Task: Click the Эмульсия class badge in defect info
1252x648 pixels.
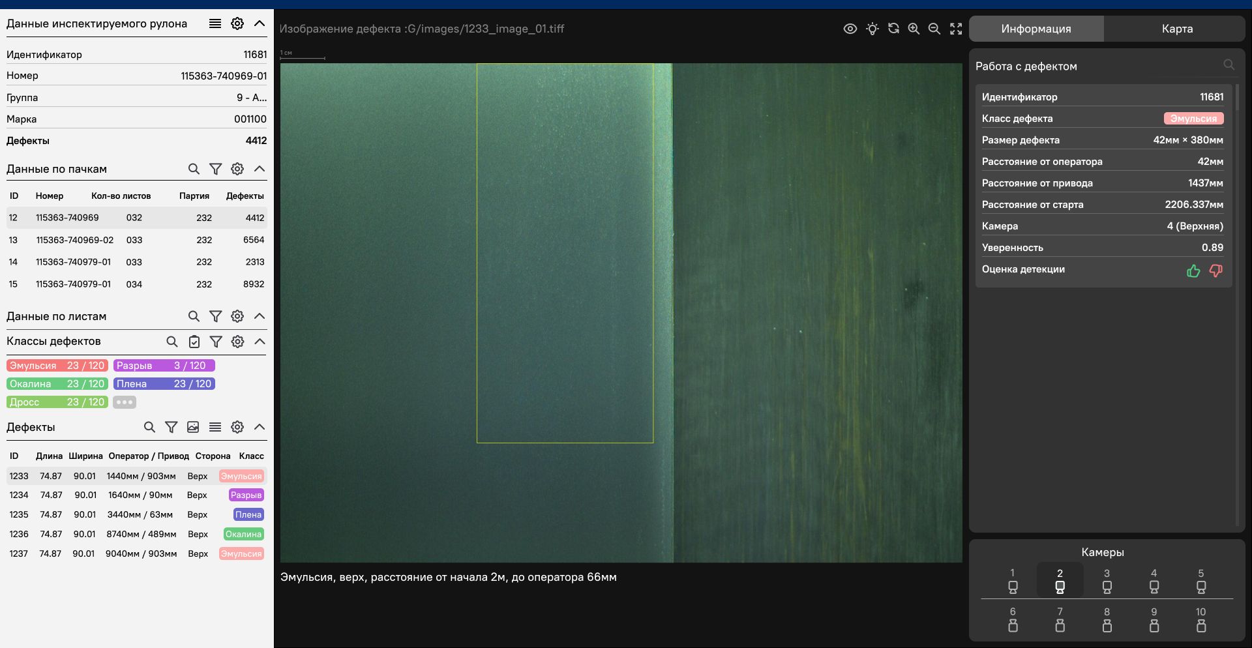Action: coord(1193,119)
